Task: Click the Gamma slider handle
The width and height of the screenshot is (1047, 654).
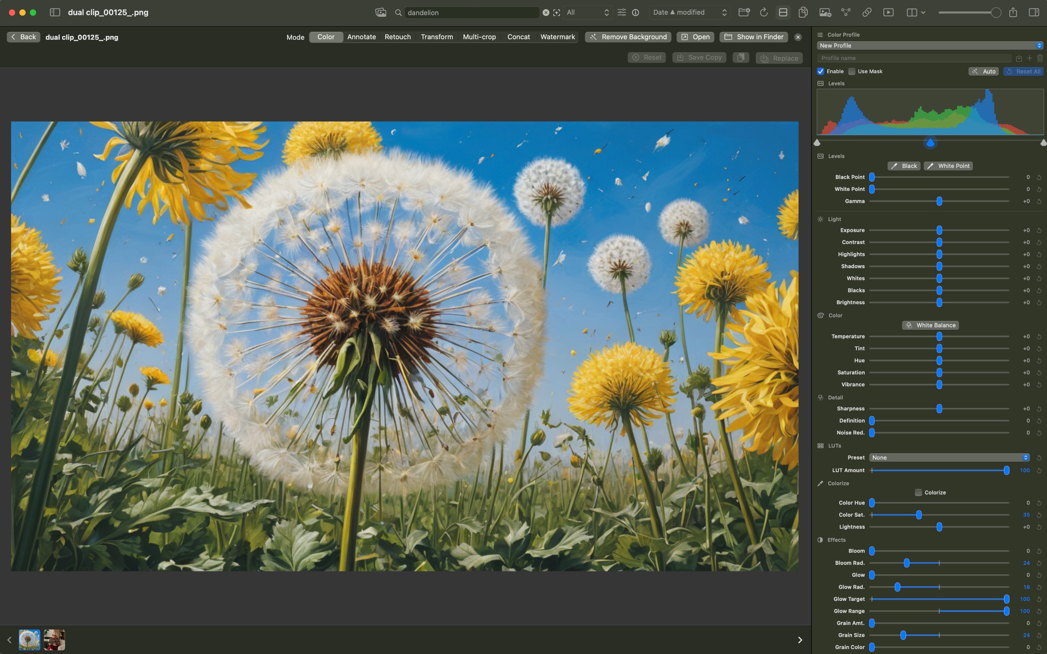Action: (939, 202)
